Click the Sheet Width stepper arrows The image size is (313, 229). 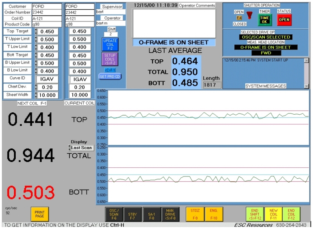[x=36, y=95]
